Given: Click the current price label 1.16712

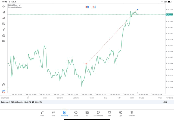Looking at the screenshot, I should tap(169, 14).
